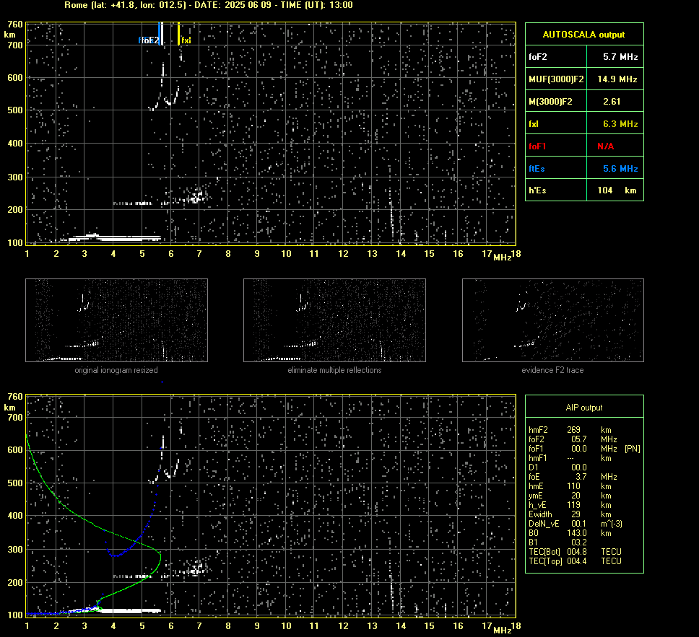Select the yellow fxI marker label
Image resolution: width=699 pixels, height=637 pixels.
[x=186, y=40]
